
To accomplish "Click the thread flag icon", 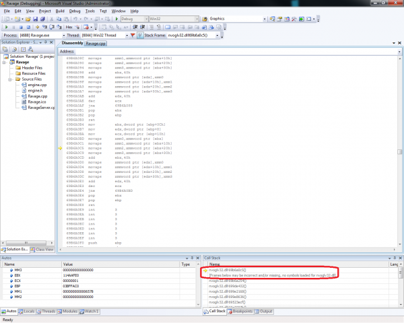I will pyautogui.click(x=133, y=34).
